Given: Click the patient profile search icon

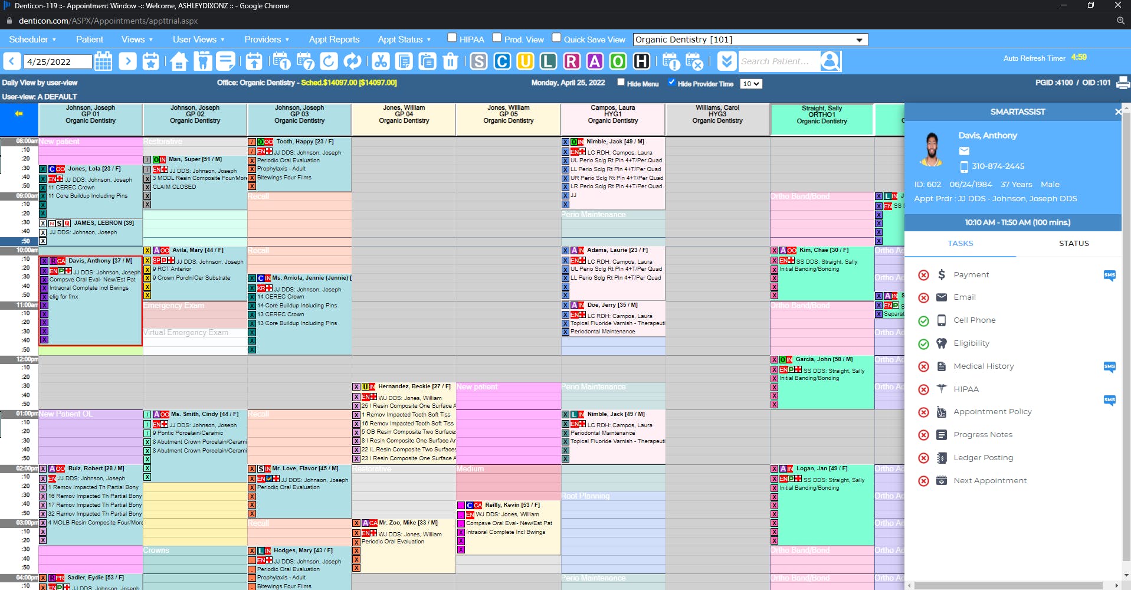Looking at the screenshot, I should (830, 61).
